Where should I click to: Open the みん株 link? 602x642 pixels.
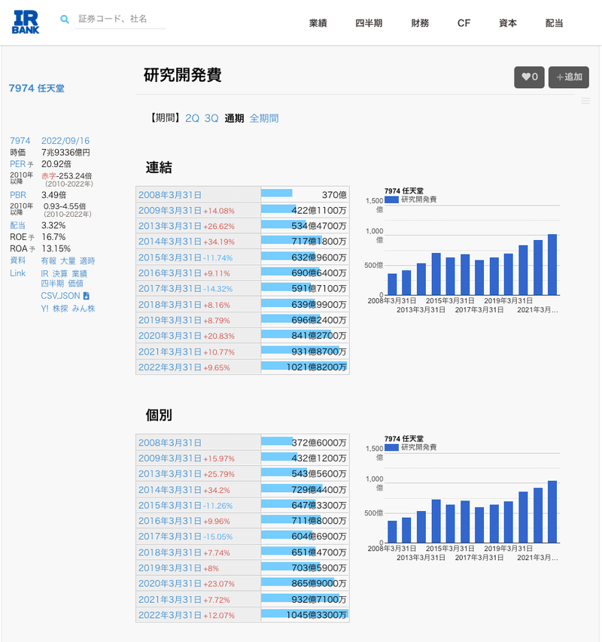(84, 309)
